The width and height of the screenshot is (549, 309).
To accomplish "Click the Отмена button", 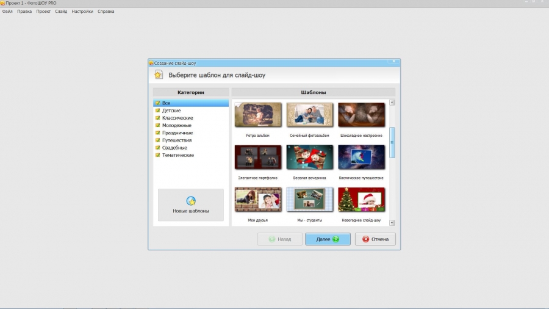I will (x=375, y=239).
